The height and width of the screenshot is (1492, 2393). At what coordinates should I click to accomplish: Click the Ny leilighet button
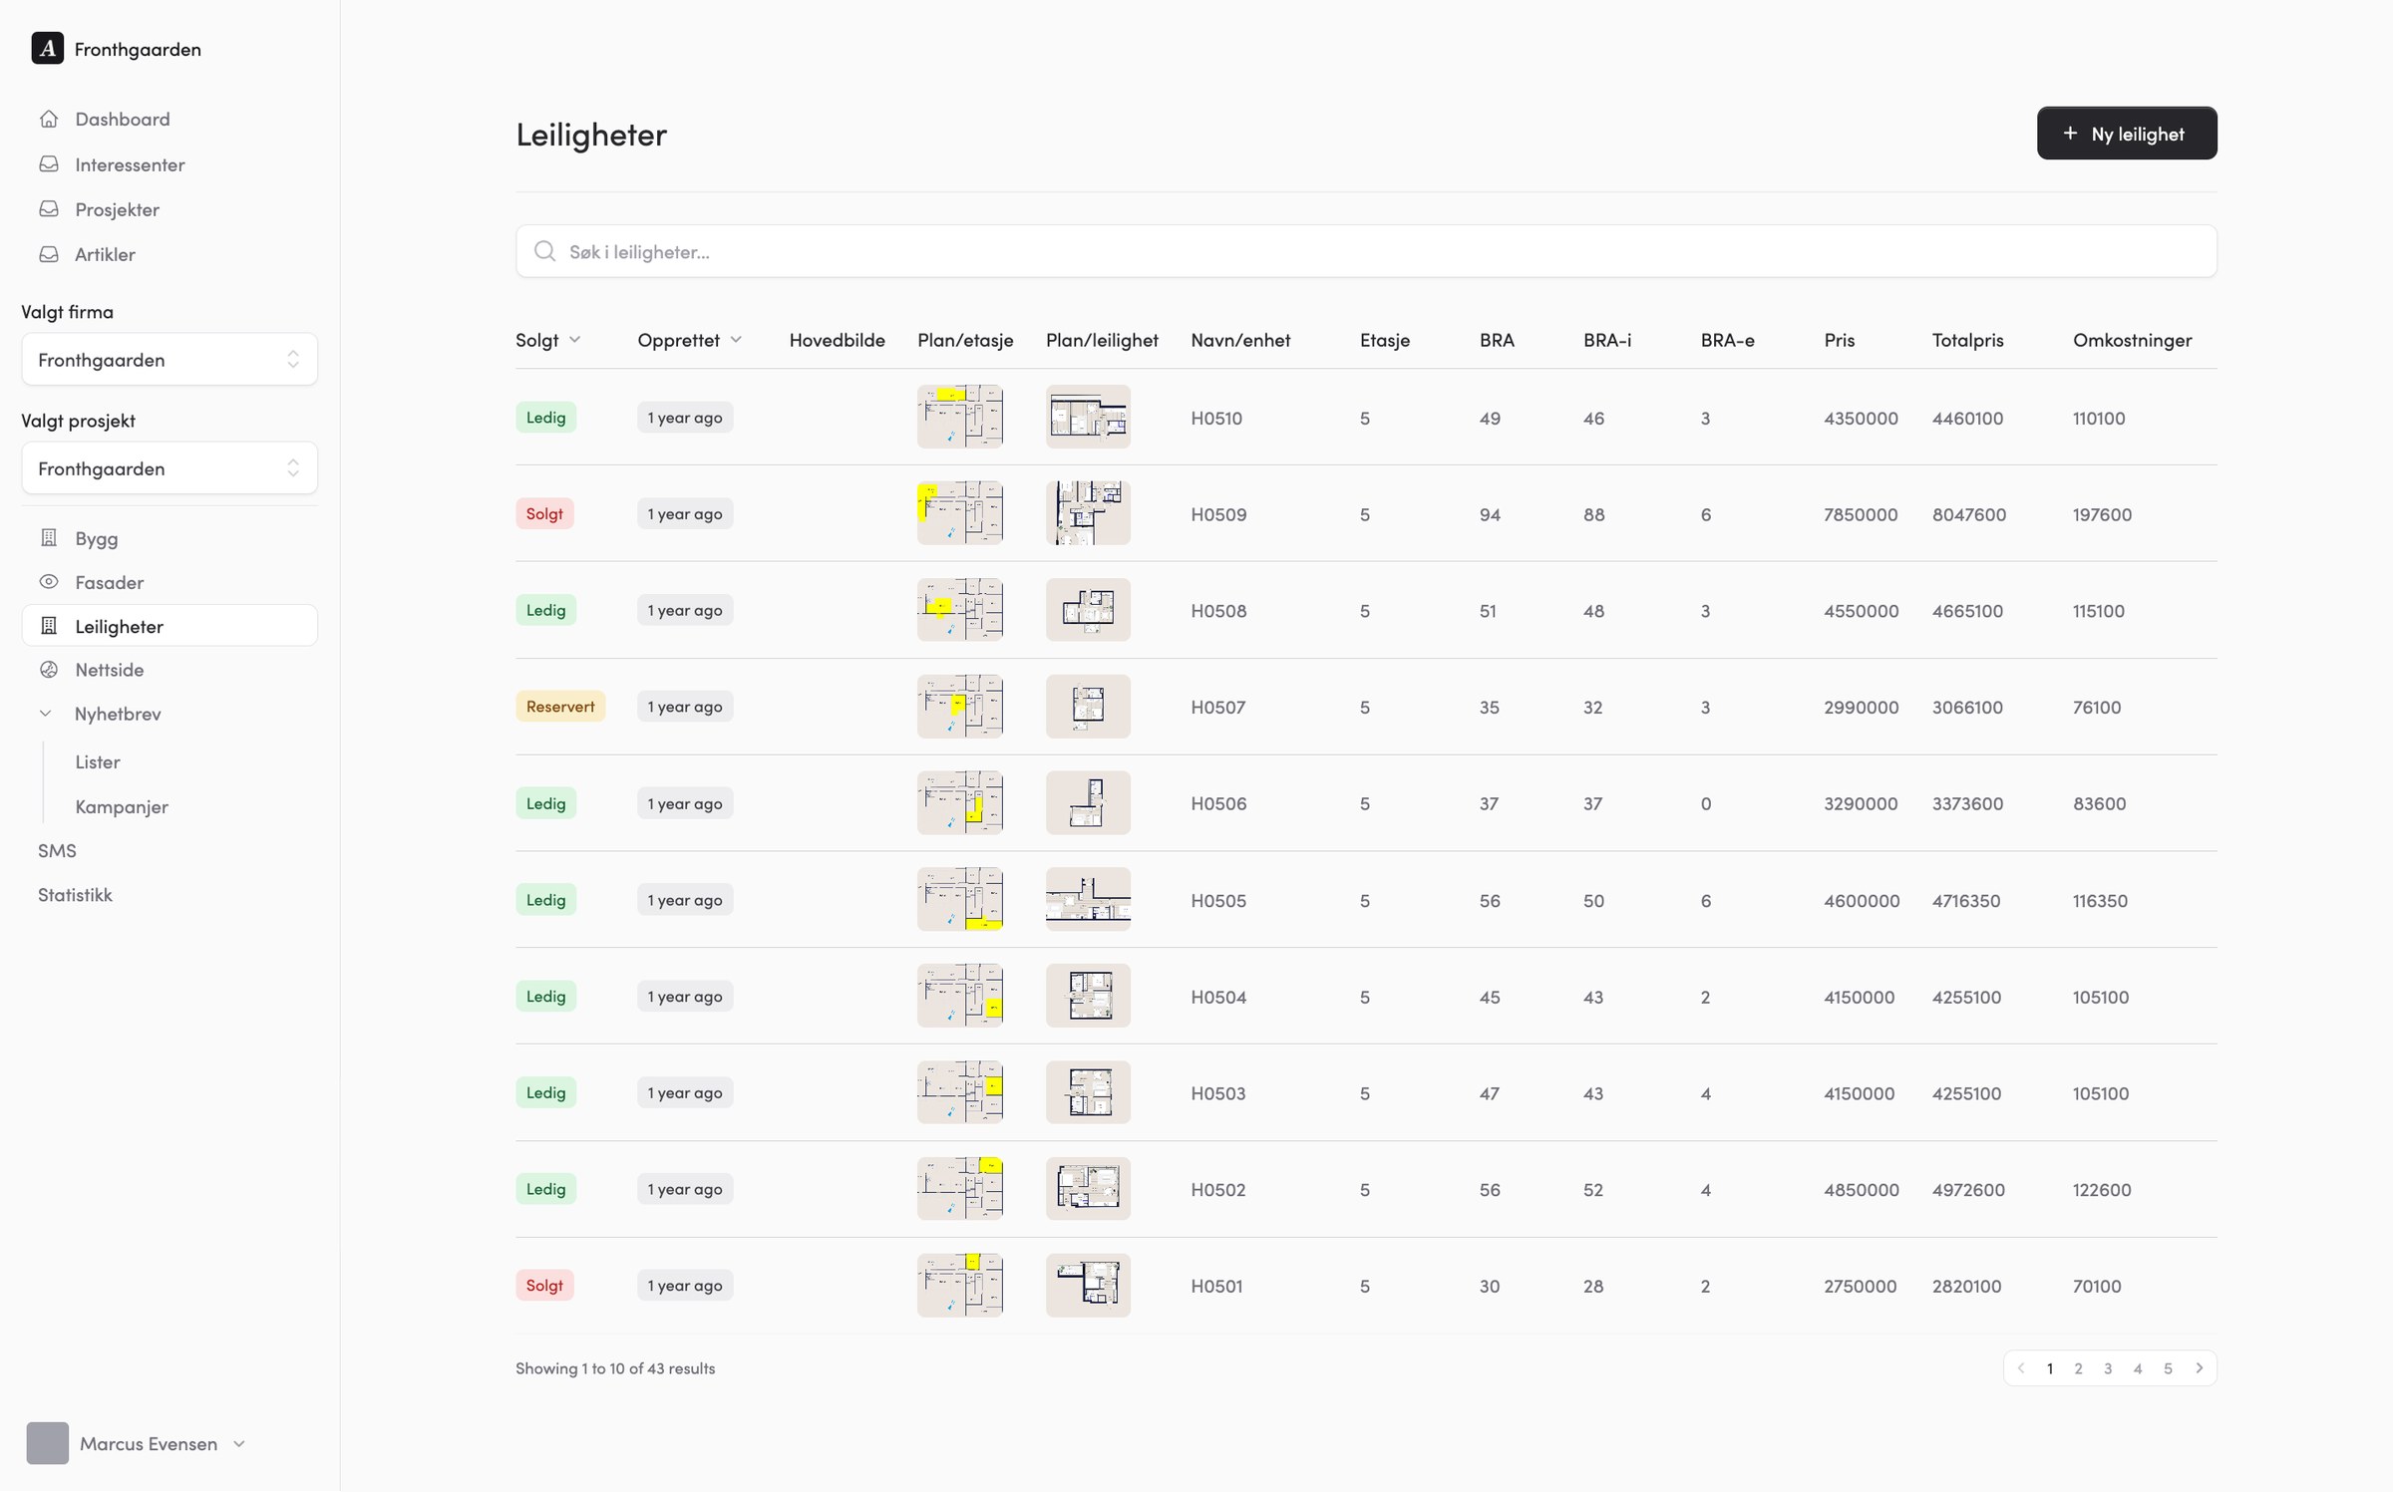[2127, 133]
